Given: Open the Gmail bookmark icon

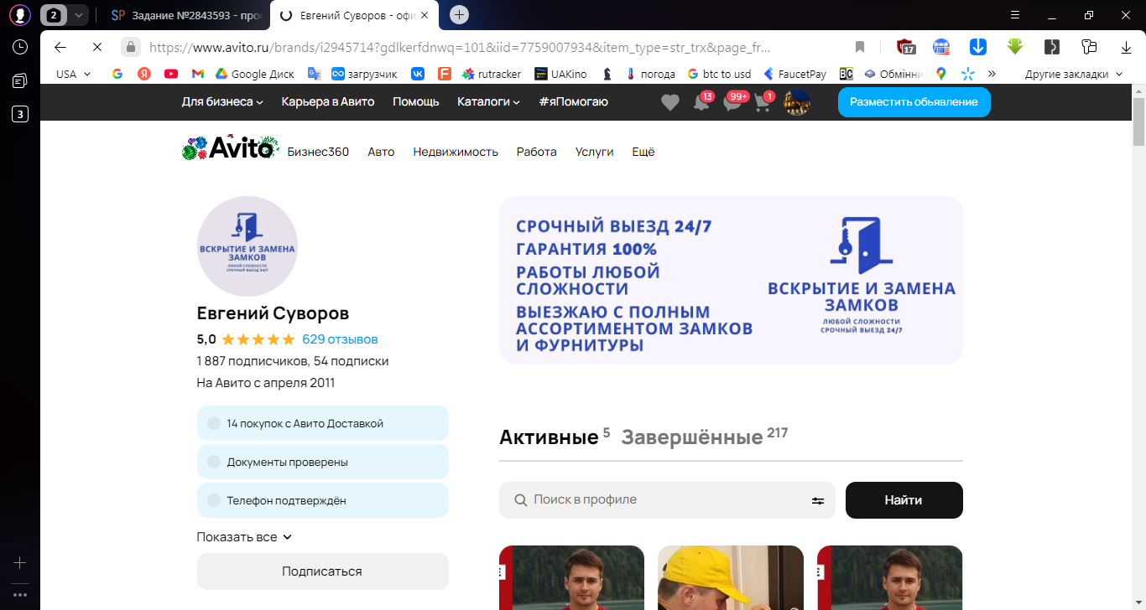Looking at the screenshot, I should click(198, 74).
